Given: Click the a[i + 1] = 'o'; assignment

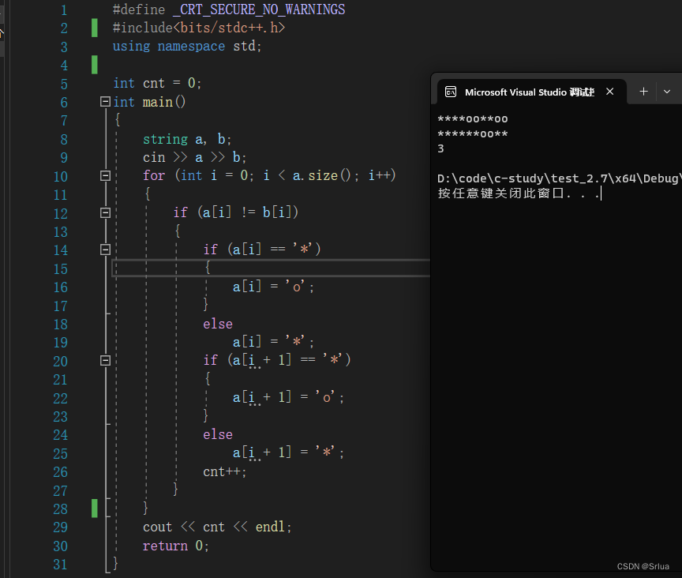Looking at the screenshot, I should [x=288, y=397].
